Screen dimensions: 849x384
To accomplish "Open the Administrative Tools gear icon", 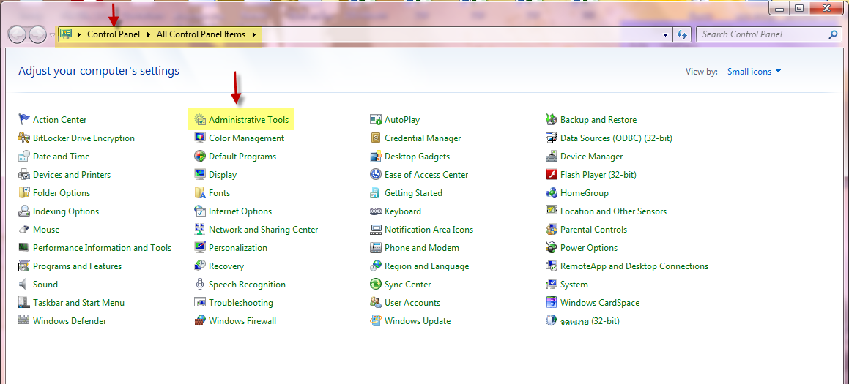I will (x=200, y=119).
